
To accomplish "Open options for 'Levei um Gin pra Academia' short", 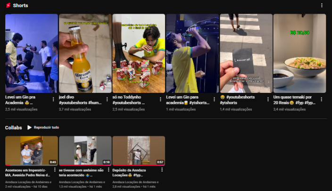I will (x=53, y=100).
